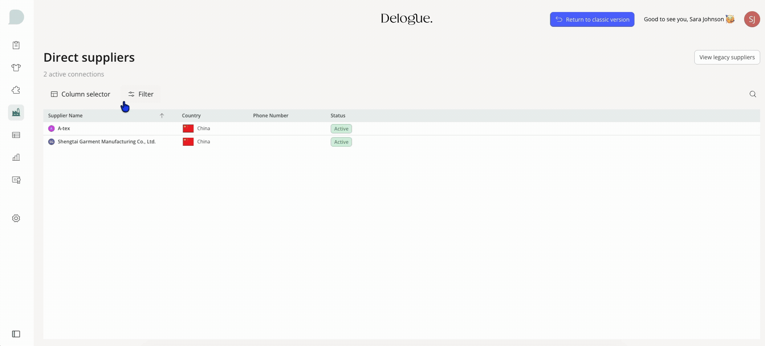Image resolution: width=765 pixels, height=346 pixels.
Task: Open the SJ user avatar menu
Action: tap(751, 19)
